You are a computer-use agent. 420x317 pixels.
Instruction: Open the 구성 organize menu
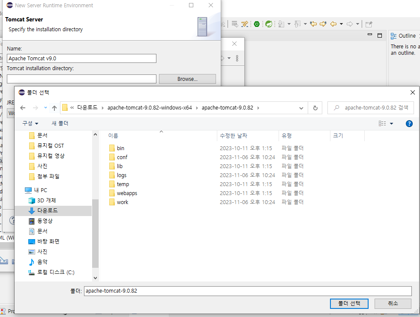coord(30,123)
